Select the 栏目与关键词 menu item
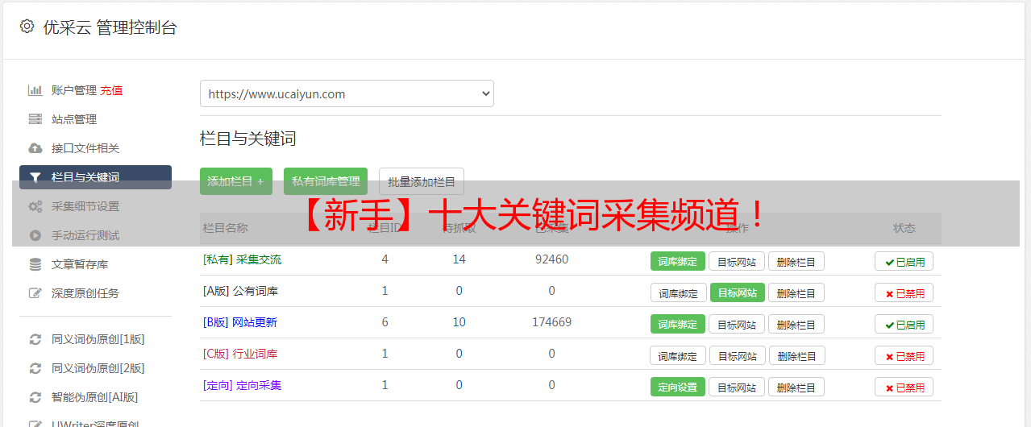The image size is (1031, 427). coord(95,177)
